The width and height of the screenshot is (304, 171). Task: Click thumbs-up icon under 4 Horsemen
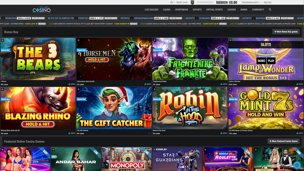coord(145,84)
